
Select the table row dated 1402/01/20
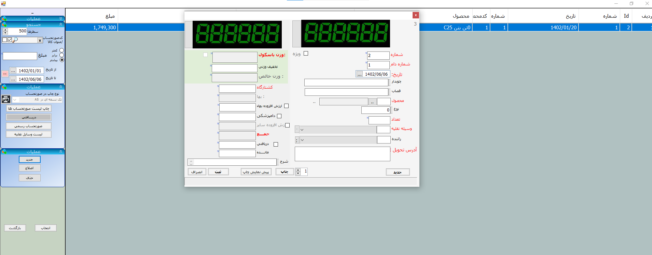359,28
